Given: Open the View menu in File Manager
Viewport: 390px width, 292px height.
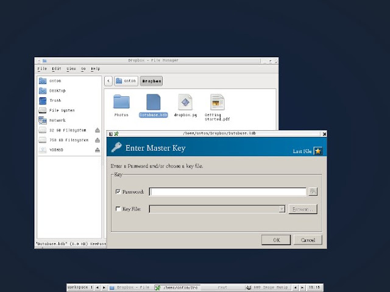Looking at the screenshot, I should coord(71,69).
